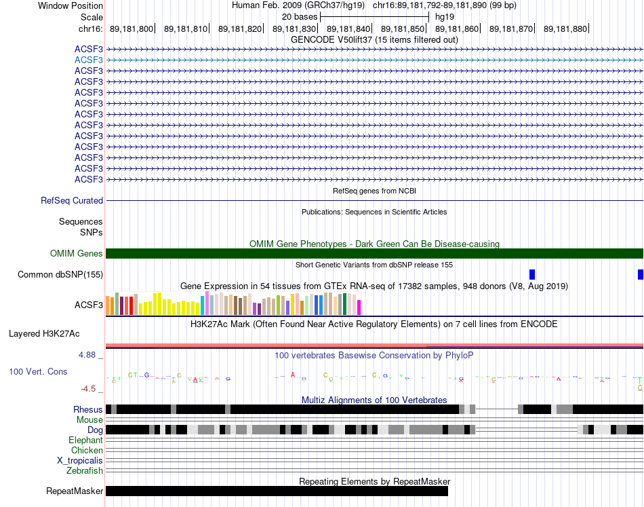644x507 pixels.
Task: Click the pink H3K27Ac signal band
Action: point(374,345)
